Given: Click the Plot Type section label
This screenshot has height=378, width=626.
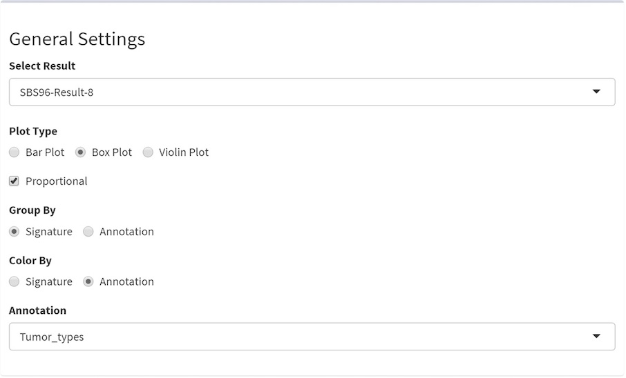Looking at the screenshot, I should click(33, 131).
